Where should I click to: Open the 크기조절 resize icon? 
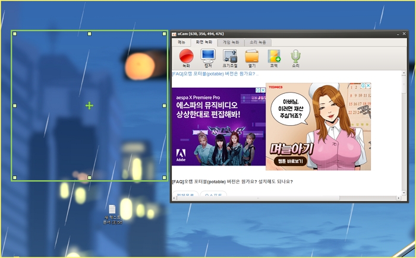click(x=230, y=58)
